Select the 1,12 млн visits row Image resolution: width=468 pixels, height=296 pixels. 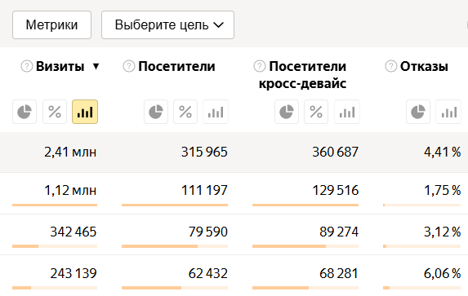[234, 193]
